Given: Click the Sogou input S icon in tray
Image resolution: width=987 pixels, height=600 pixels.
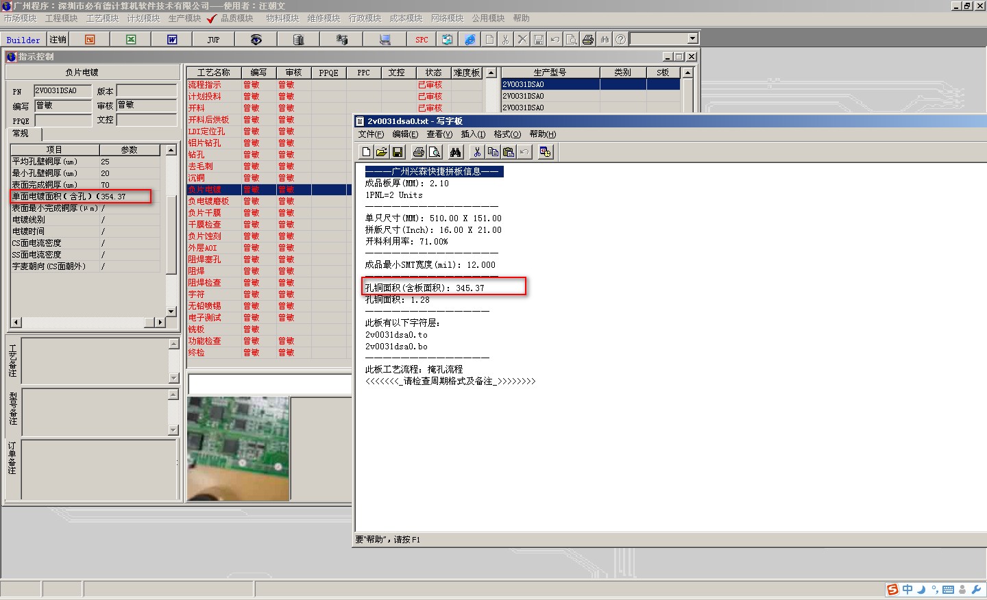Looking at the screenshot, I should [x=892, y=590].
